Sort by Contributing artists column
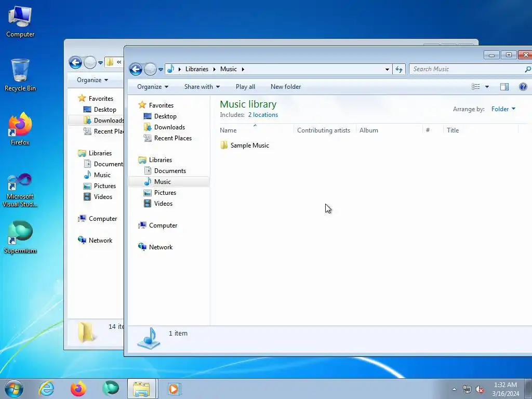This screenshot has width=532, height=399. coord(325,130)
